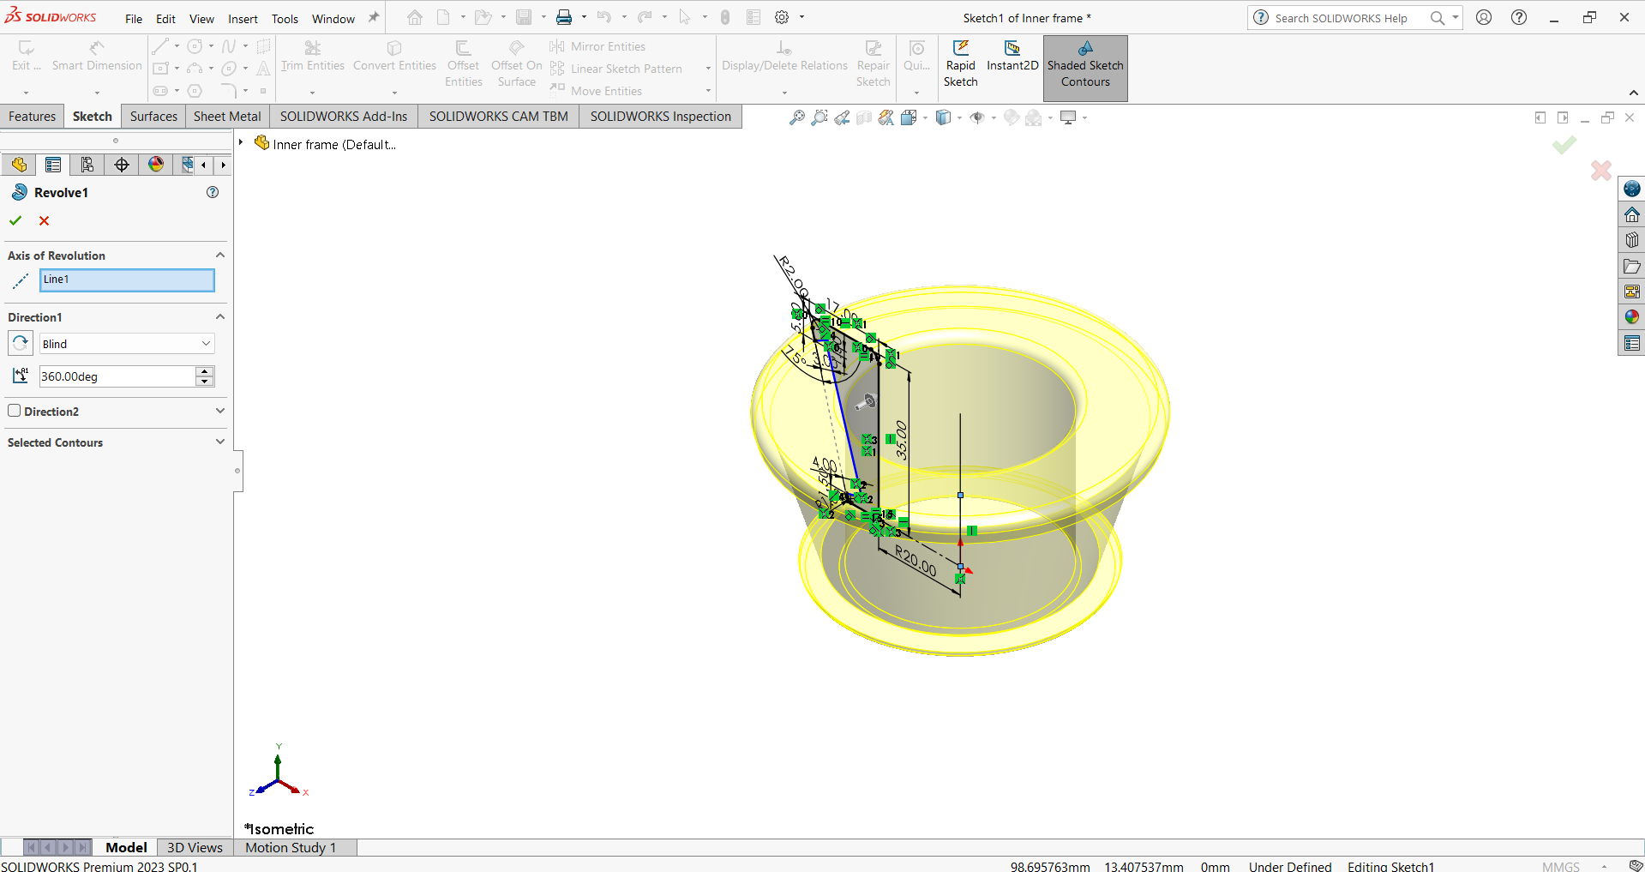Click the Zoom to Fit icon

tap(796, 117)
